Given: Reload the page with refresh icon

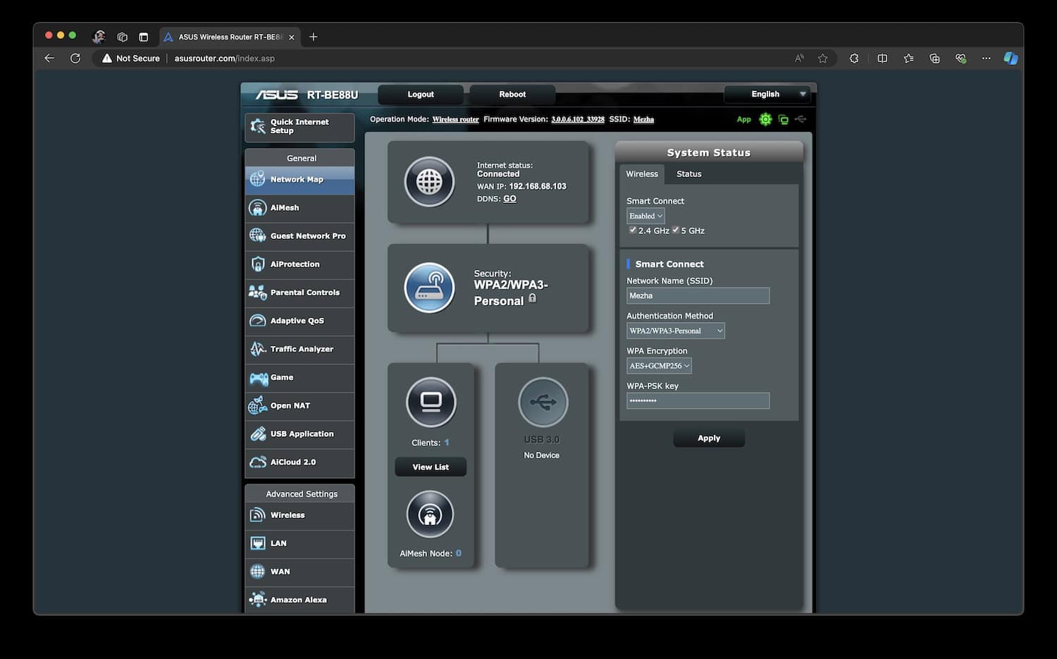Looking at the screenshot, I should pos(75,58).
